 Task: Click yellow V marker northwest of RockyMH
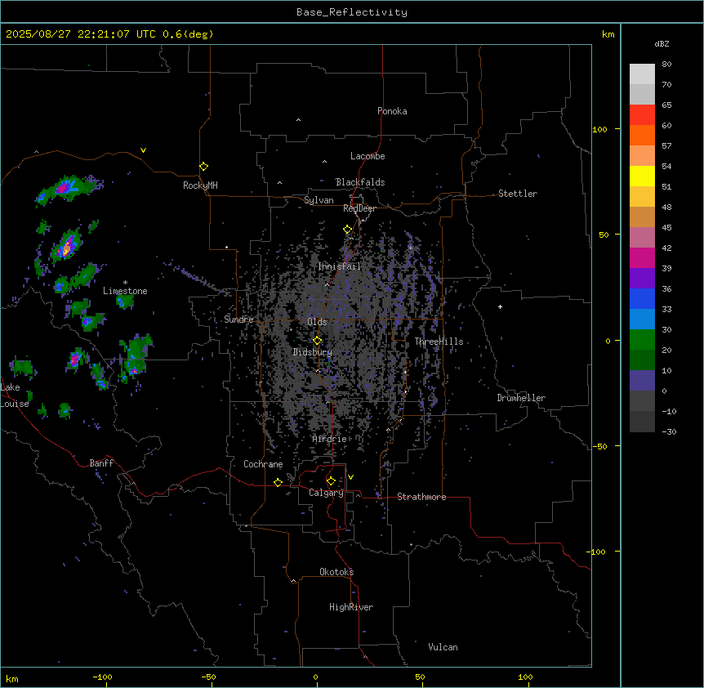[x=143, y=150]
